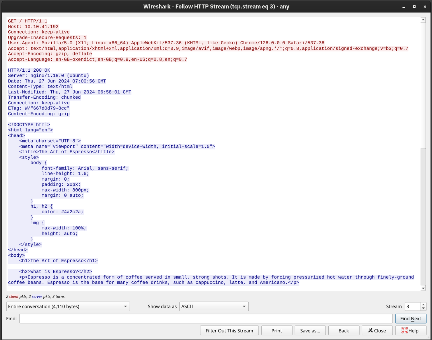Image resolution: width=432 pixels, height=340 pixels.
Task: Click the scrollbar down arrow
Action: 423,288
